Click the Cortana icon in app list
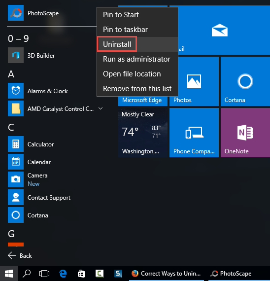 (x=16, y=215)
